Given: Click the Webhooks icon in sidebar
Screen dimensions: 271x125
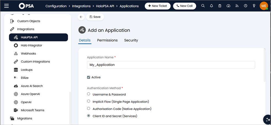Looking at the screenshot, I should [16, 54].
